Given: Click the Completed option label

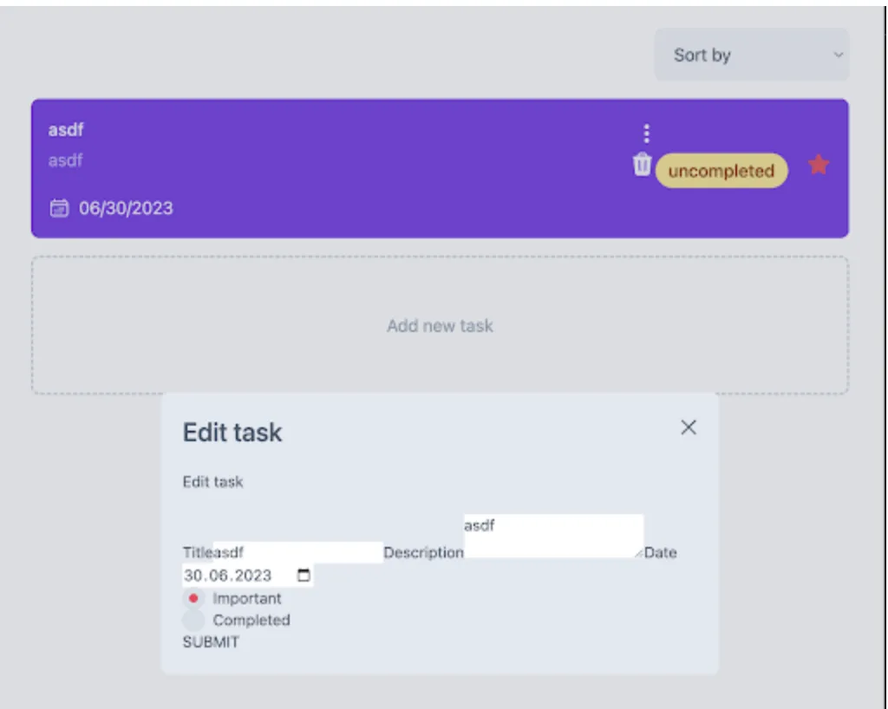Looking at the screenshot, I should pyautogui.click(x=251, y=621).
